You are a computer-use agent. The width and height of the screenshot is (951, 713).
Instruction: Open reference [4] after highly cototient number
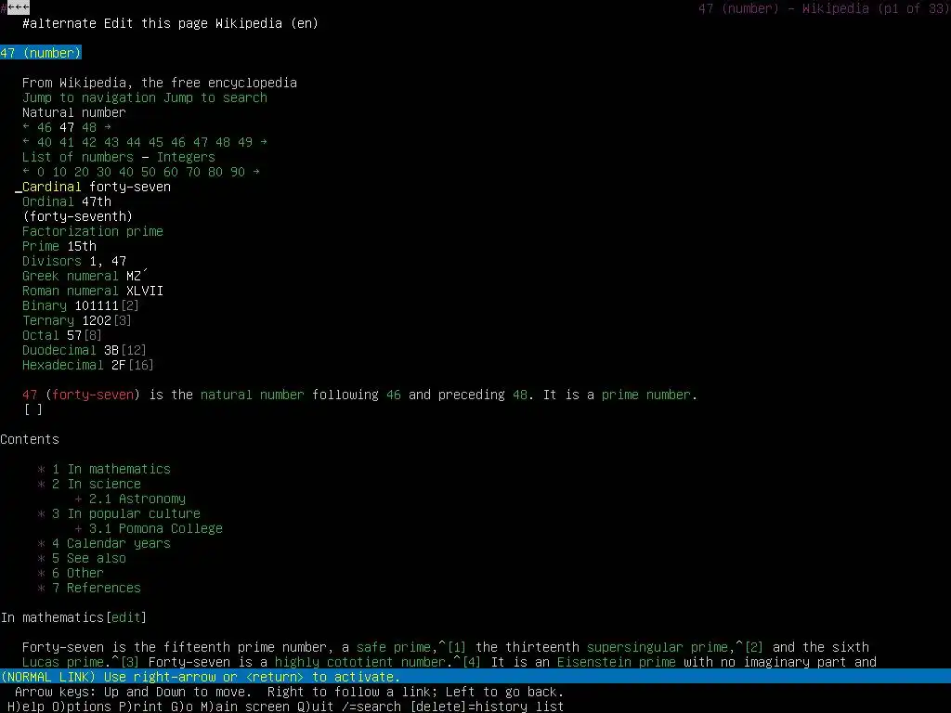[472, 662]
